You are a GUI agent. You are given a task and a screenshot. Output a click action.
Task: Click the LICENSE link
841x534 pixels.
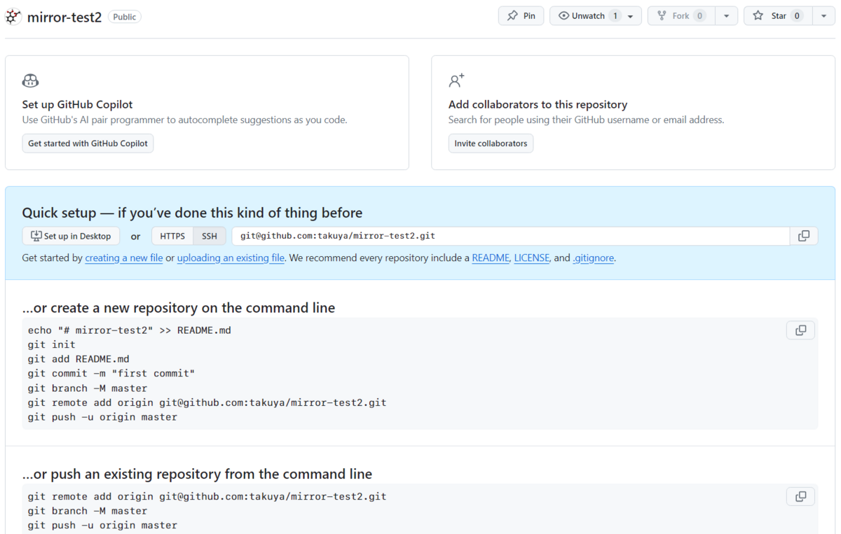[532, 258]
